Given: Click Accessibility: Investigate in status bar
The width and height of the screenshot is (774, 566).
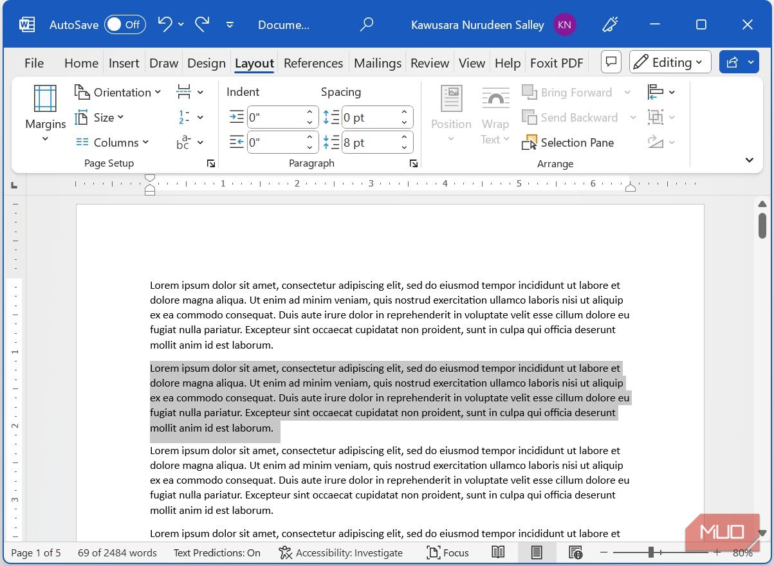Looking at the screenshot, I should (x=341, y=552).
